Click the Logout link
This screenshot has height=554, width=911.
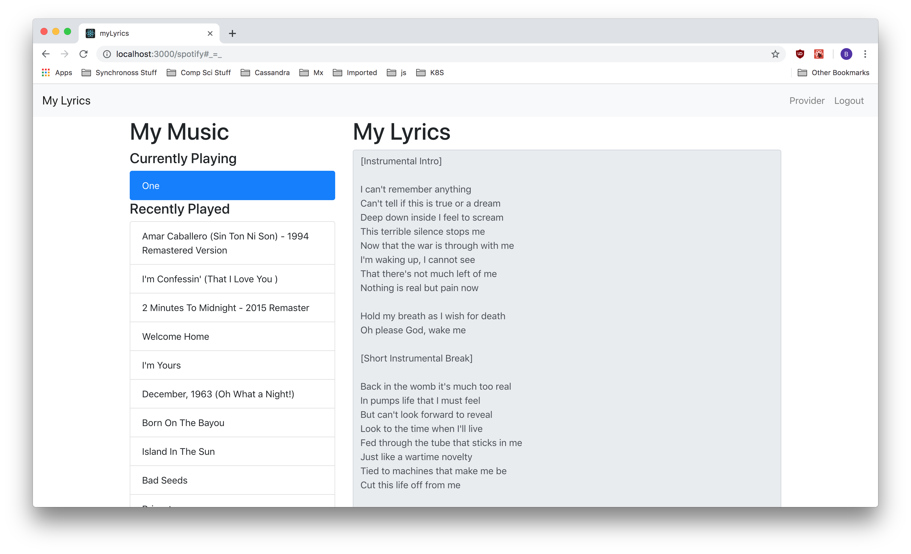[x=848, y=101]
